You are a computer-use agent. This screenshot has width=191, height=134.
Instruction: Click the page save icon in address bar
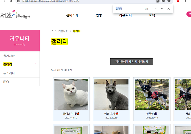click(158, 1)
